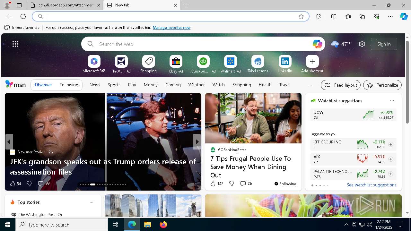Open the Microsoft 365 shortcut tile
The width and height of the screenshot is (411, 231).
(x=94, y=64)
